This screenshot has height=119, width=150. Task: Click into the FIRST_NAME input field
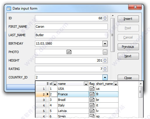pos(71,27)
